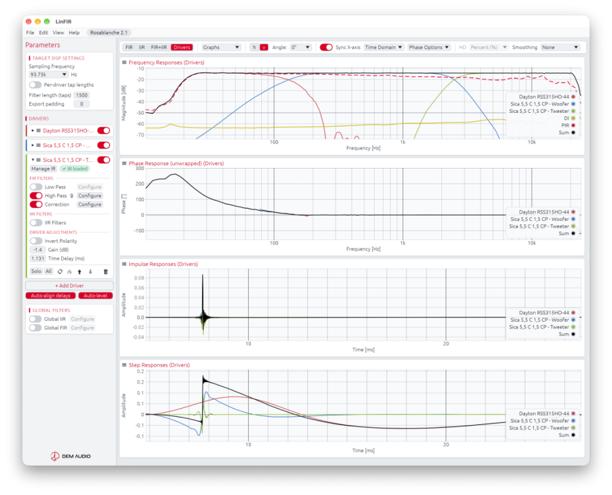Click the drag handle of the blue-marked Sica driver
612x495 pixels.
[x=39, y=146]
